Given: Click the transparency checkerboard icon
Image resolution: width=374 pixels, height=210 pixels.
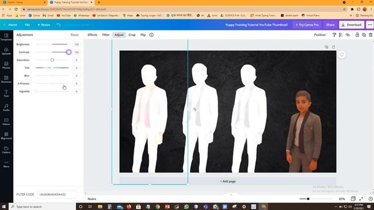Looking at the screenshot, I should [x=341, y=35].
